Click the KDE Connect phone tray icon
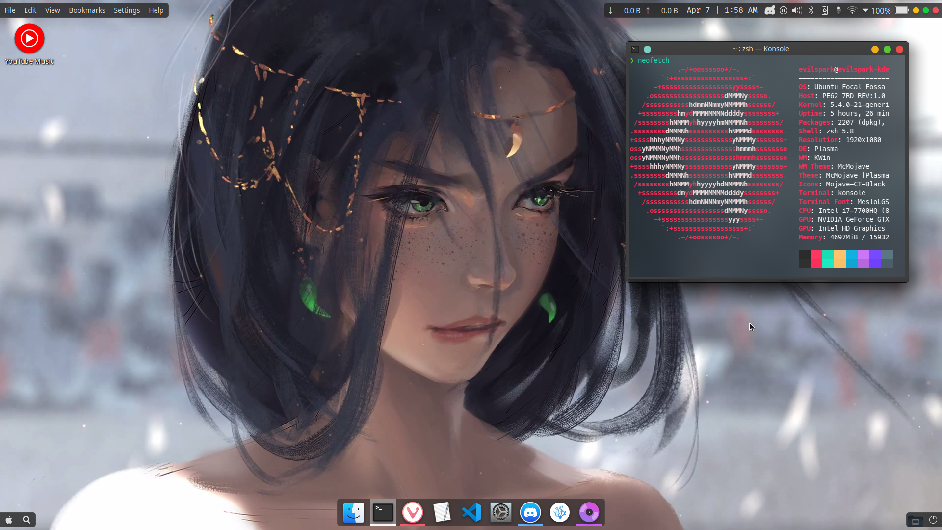 [x=825, y=10]
